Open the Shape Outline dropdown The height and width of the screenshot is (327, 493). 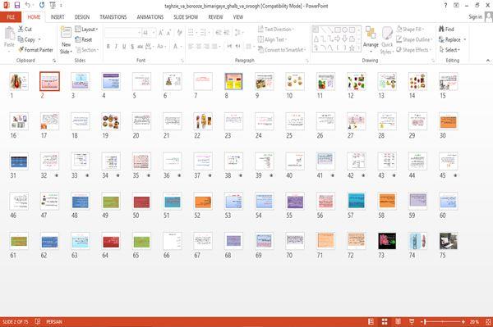click(x=414, y=39)
